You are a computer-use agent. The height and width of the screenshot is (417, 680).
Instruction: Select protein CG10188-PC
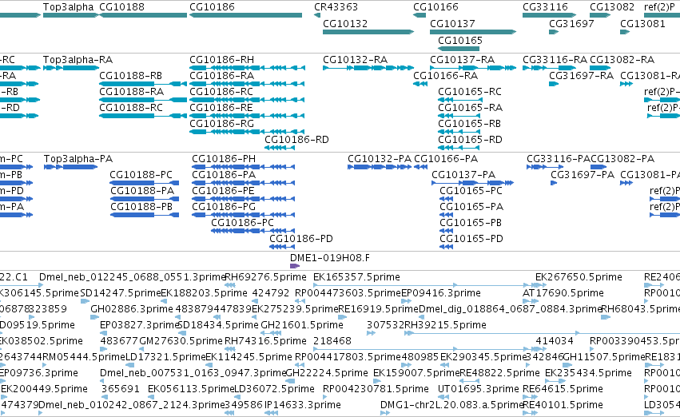pos(141,175)
